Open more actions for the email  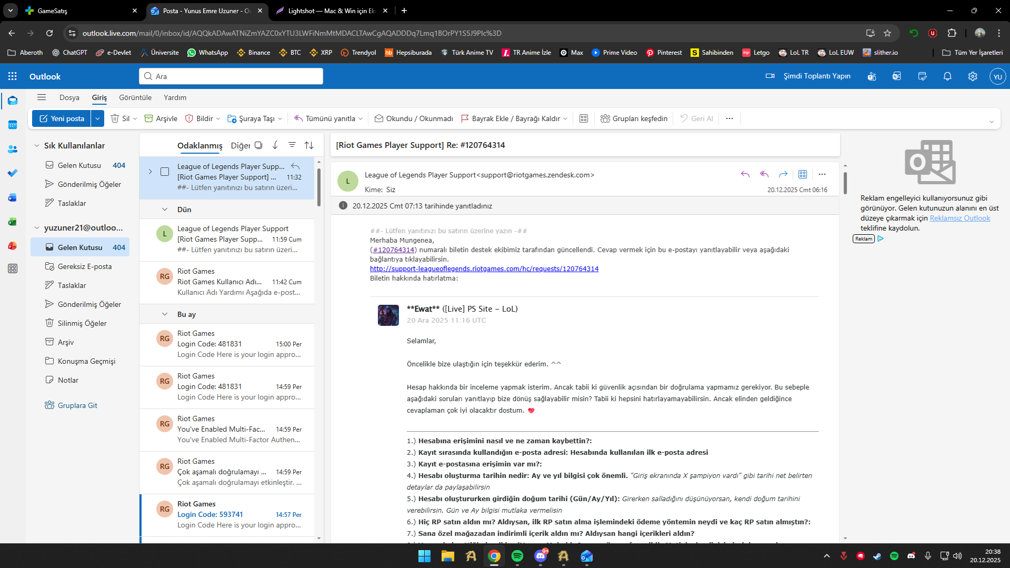(x=822, y=174)
